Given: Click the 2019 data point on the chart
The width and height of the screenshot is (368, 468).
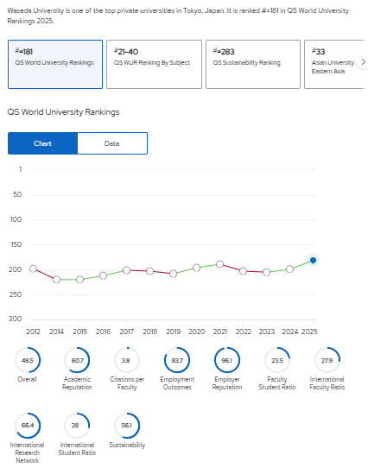Looking at the screenshot, I should pyautogui.click(x=173, y=274).
